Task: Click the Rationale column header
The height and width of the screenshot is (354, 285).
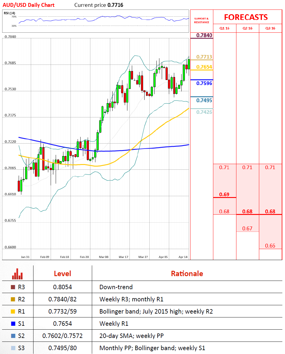Action: coord(187,273)
